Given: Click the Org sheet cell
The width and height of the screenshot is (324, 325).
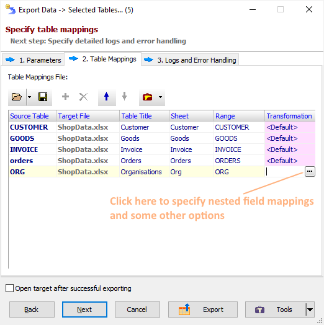Looking at the screenshot, I should click(191, 172).
